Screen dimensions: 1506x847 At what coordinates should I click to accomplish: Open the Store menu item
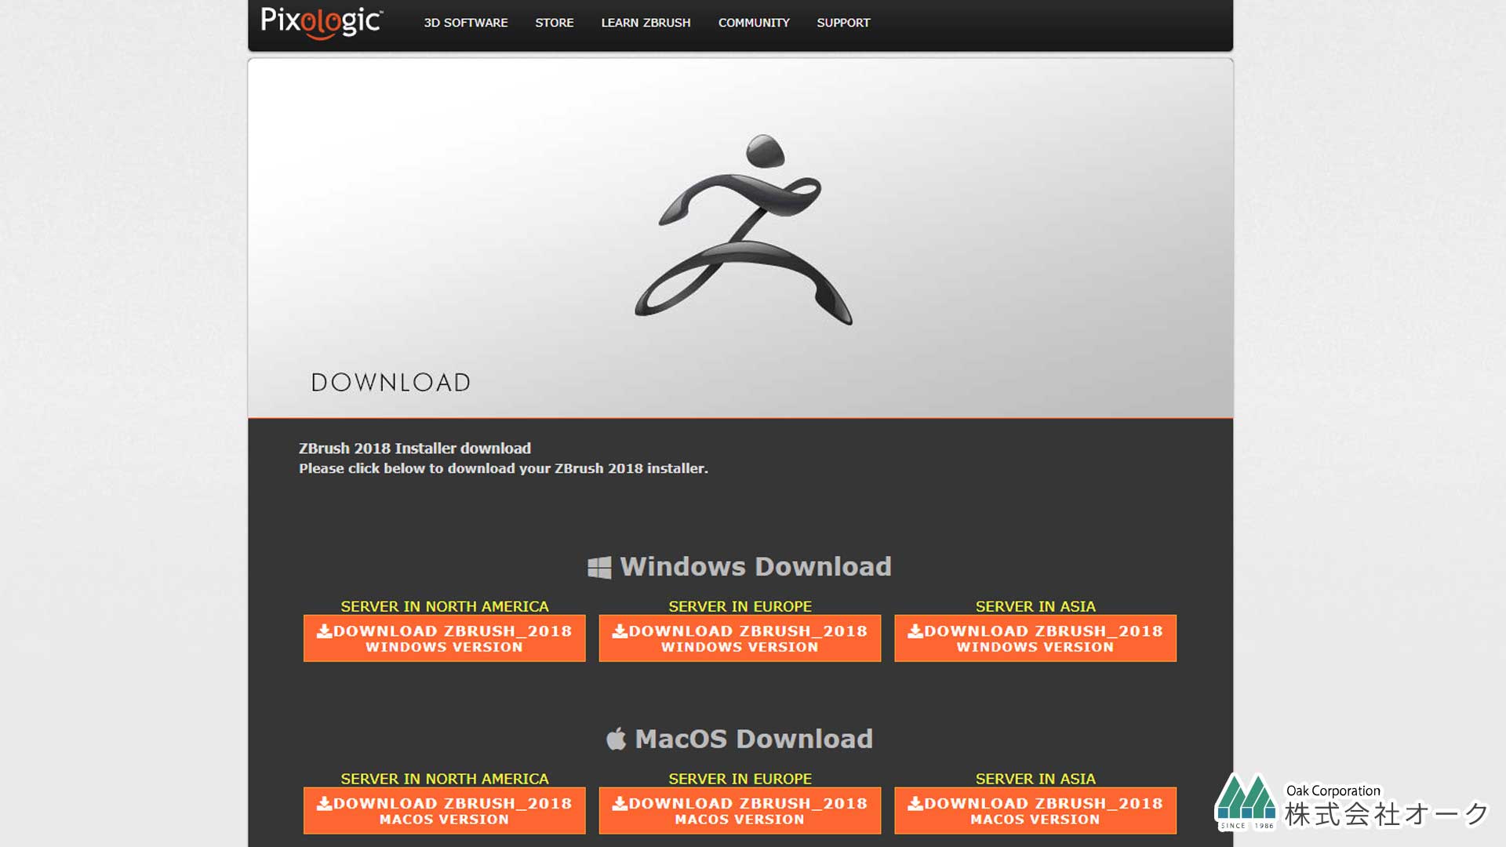point(555,23)
